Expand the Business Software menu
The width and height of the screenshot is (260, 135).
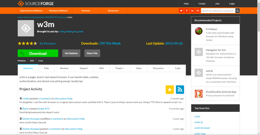[x=58, y=11]
